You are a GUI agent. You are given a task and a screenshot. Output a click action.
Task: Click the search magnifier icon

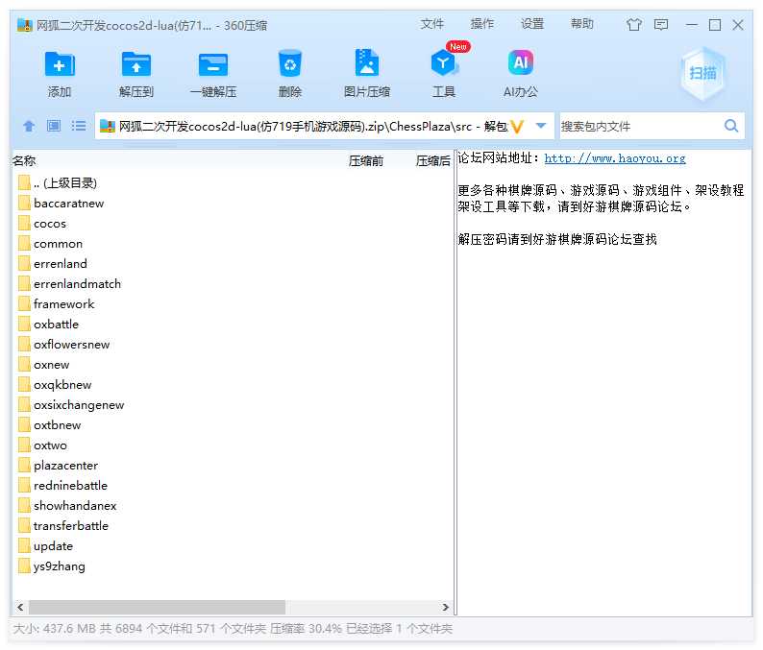pyautogui.click(x=731, y=126)
